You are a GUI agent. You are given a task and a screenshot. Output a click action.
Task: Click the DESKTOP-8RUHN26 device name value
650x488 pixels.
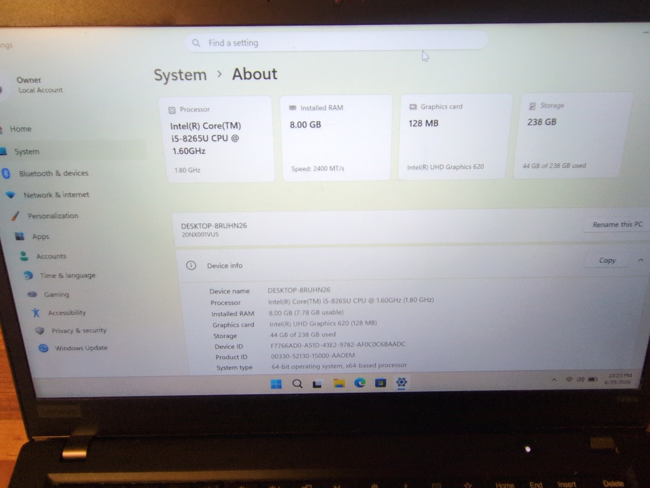coord(299,290)
